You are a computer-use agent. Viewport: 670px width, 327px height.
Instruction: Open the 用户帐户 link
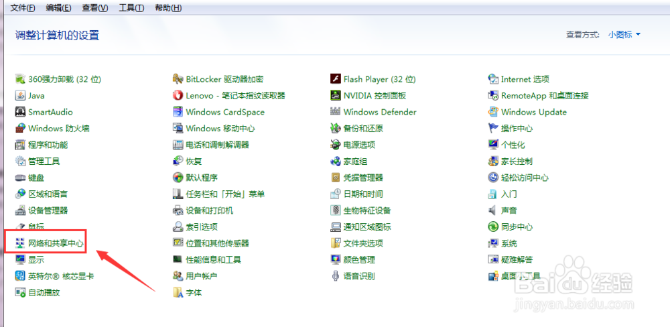click(202, 276)
